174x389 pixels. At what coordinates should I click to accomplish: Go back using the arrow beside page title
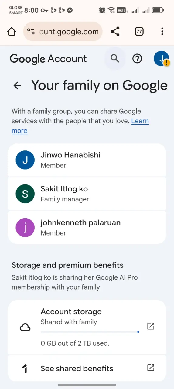coord(18,86)
